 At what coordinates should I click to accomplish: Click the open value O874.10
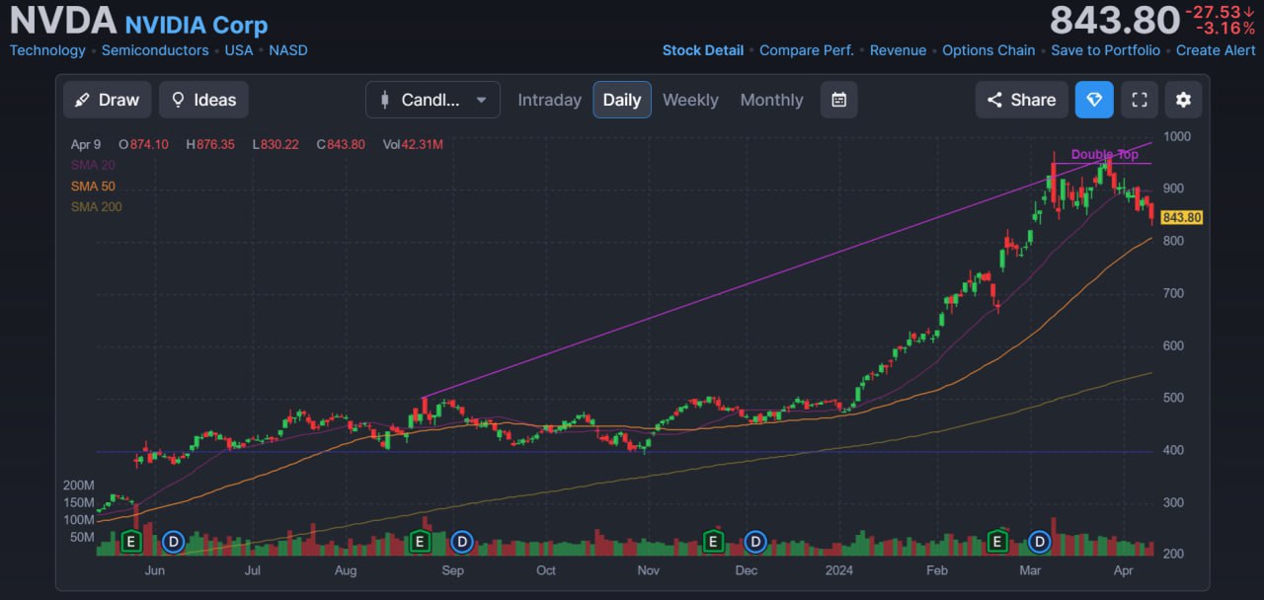click(x=144, y=144)
